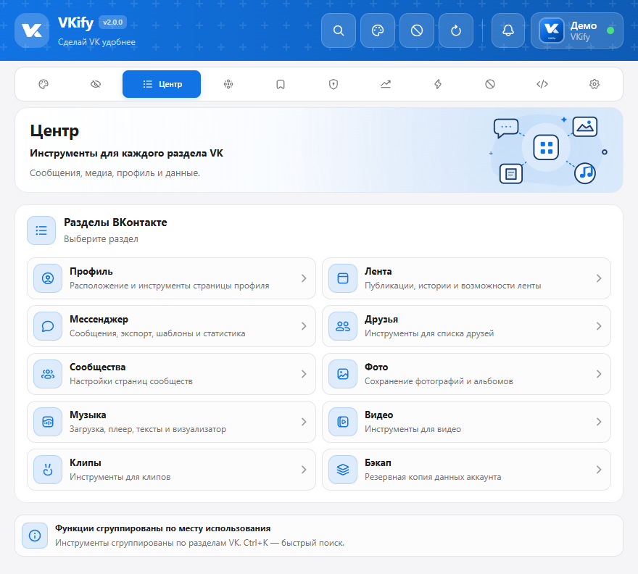This screenshot has width=638, height=574.
Task: Select the Центр tab
Action: click(x=162, y=84)
